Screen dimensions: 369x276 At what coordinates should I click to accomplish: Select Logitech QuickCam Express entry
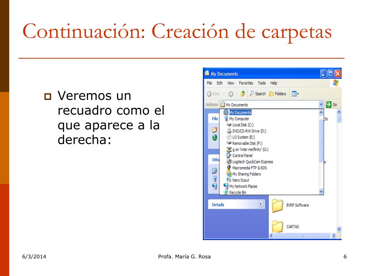(x=253, y=162)
